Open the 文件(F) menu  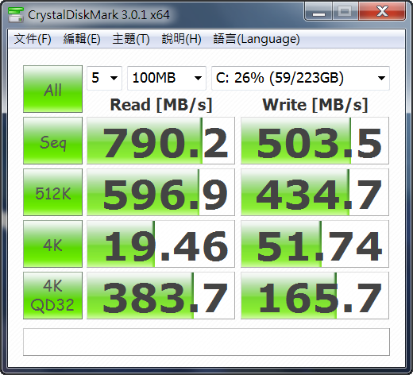(33, 39)
